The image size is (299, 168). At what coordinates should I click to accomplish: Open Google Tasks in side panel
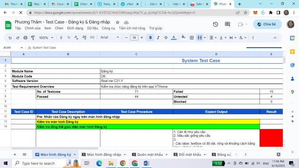pyautogui.click(x=292, y=65)
